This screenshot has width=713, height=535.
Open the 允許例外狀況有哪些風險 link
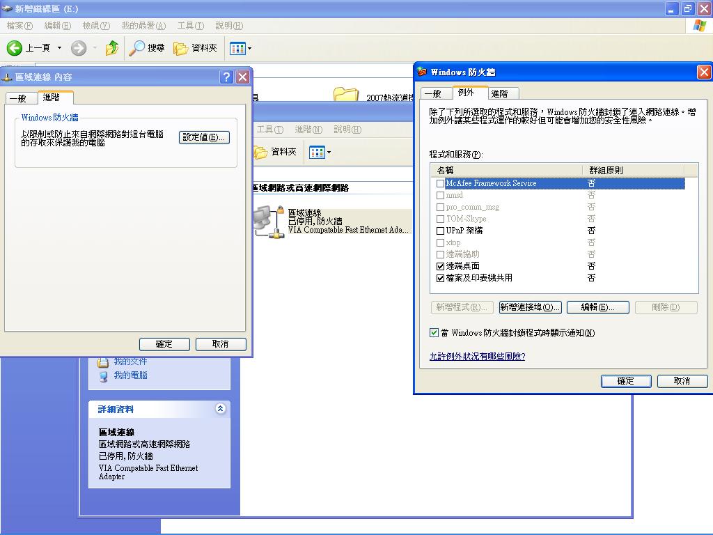tap(478, 357)
